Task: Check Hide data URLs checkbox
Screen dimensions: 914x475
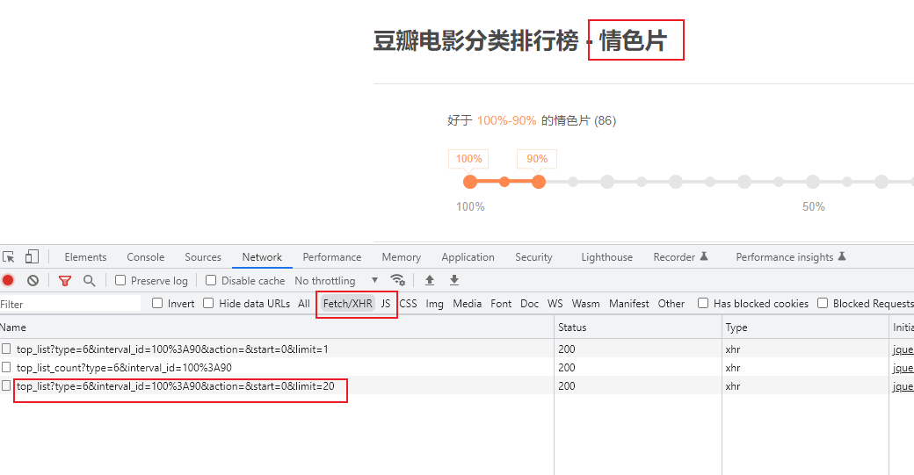Action: 208,303
